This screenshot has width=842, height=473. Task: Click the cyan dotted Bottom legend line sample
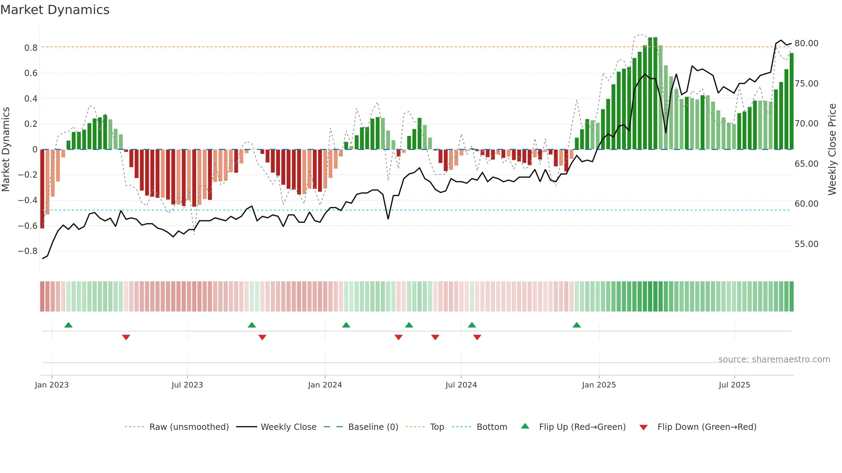[462, 427]
